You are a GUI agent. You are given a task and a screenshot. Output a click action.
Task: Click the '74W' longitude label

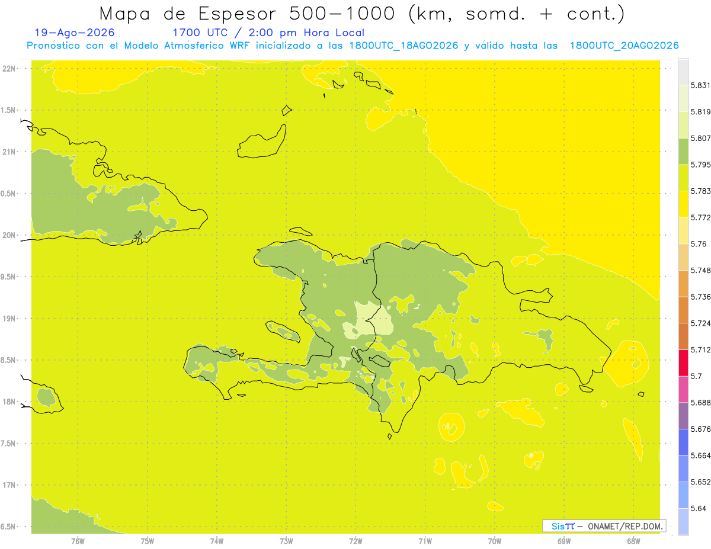pyautogui.click(x=217, y=541)
